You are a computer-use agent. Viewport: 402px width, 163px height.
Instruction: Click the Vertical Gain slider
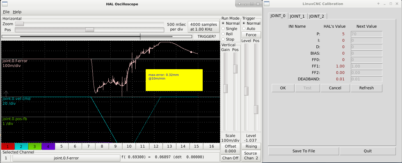225,91
